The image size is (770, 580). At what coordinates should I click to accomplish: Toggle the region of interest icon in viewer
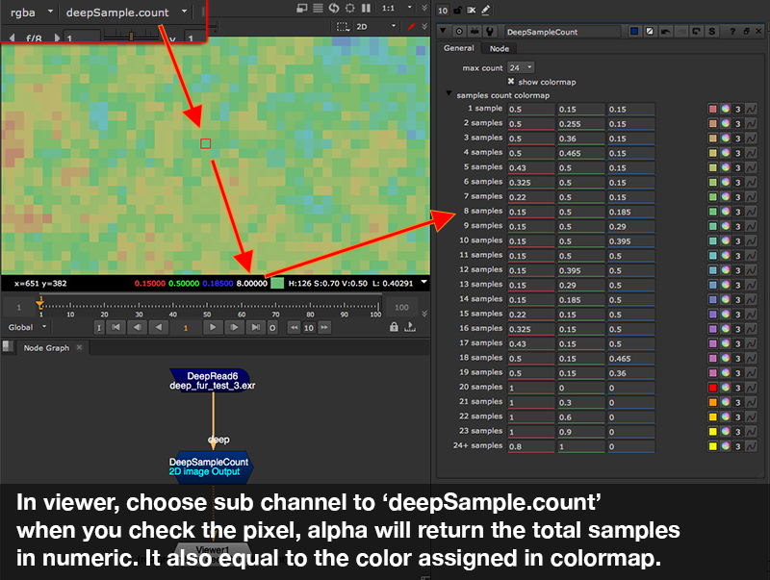[342, 27]
